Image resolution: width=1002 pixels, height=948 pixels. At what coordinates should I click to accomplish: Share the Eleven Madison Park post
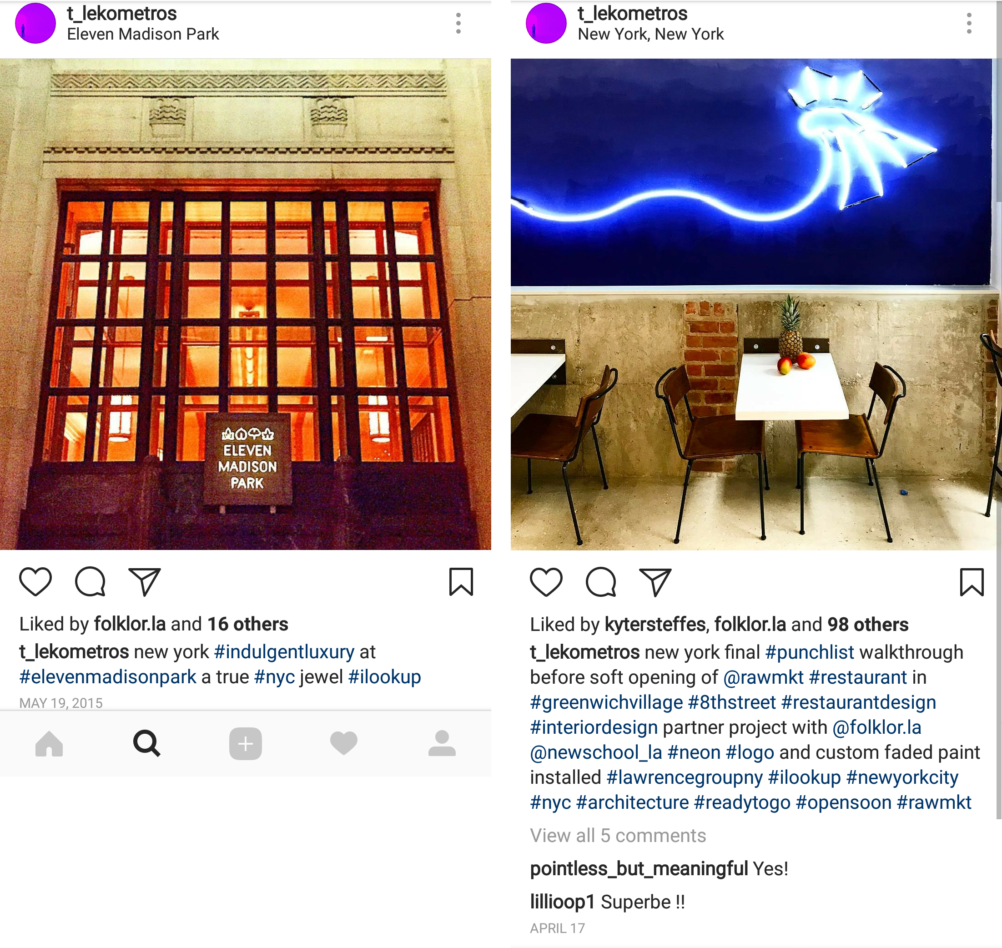click(x=145, y=582)
